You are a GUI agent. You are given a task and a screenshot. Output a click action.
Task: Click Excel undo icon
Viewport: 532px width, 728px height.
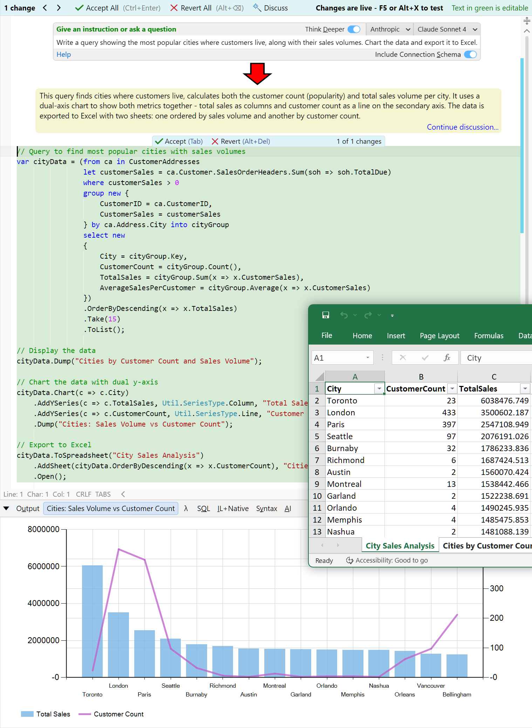coord(344,315)
